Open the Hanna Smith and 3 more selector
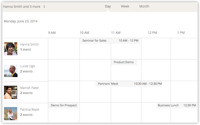Viewport: 200px width, 125px height. pyautogui.click(x=24, y=7)
